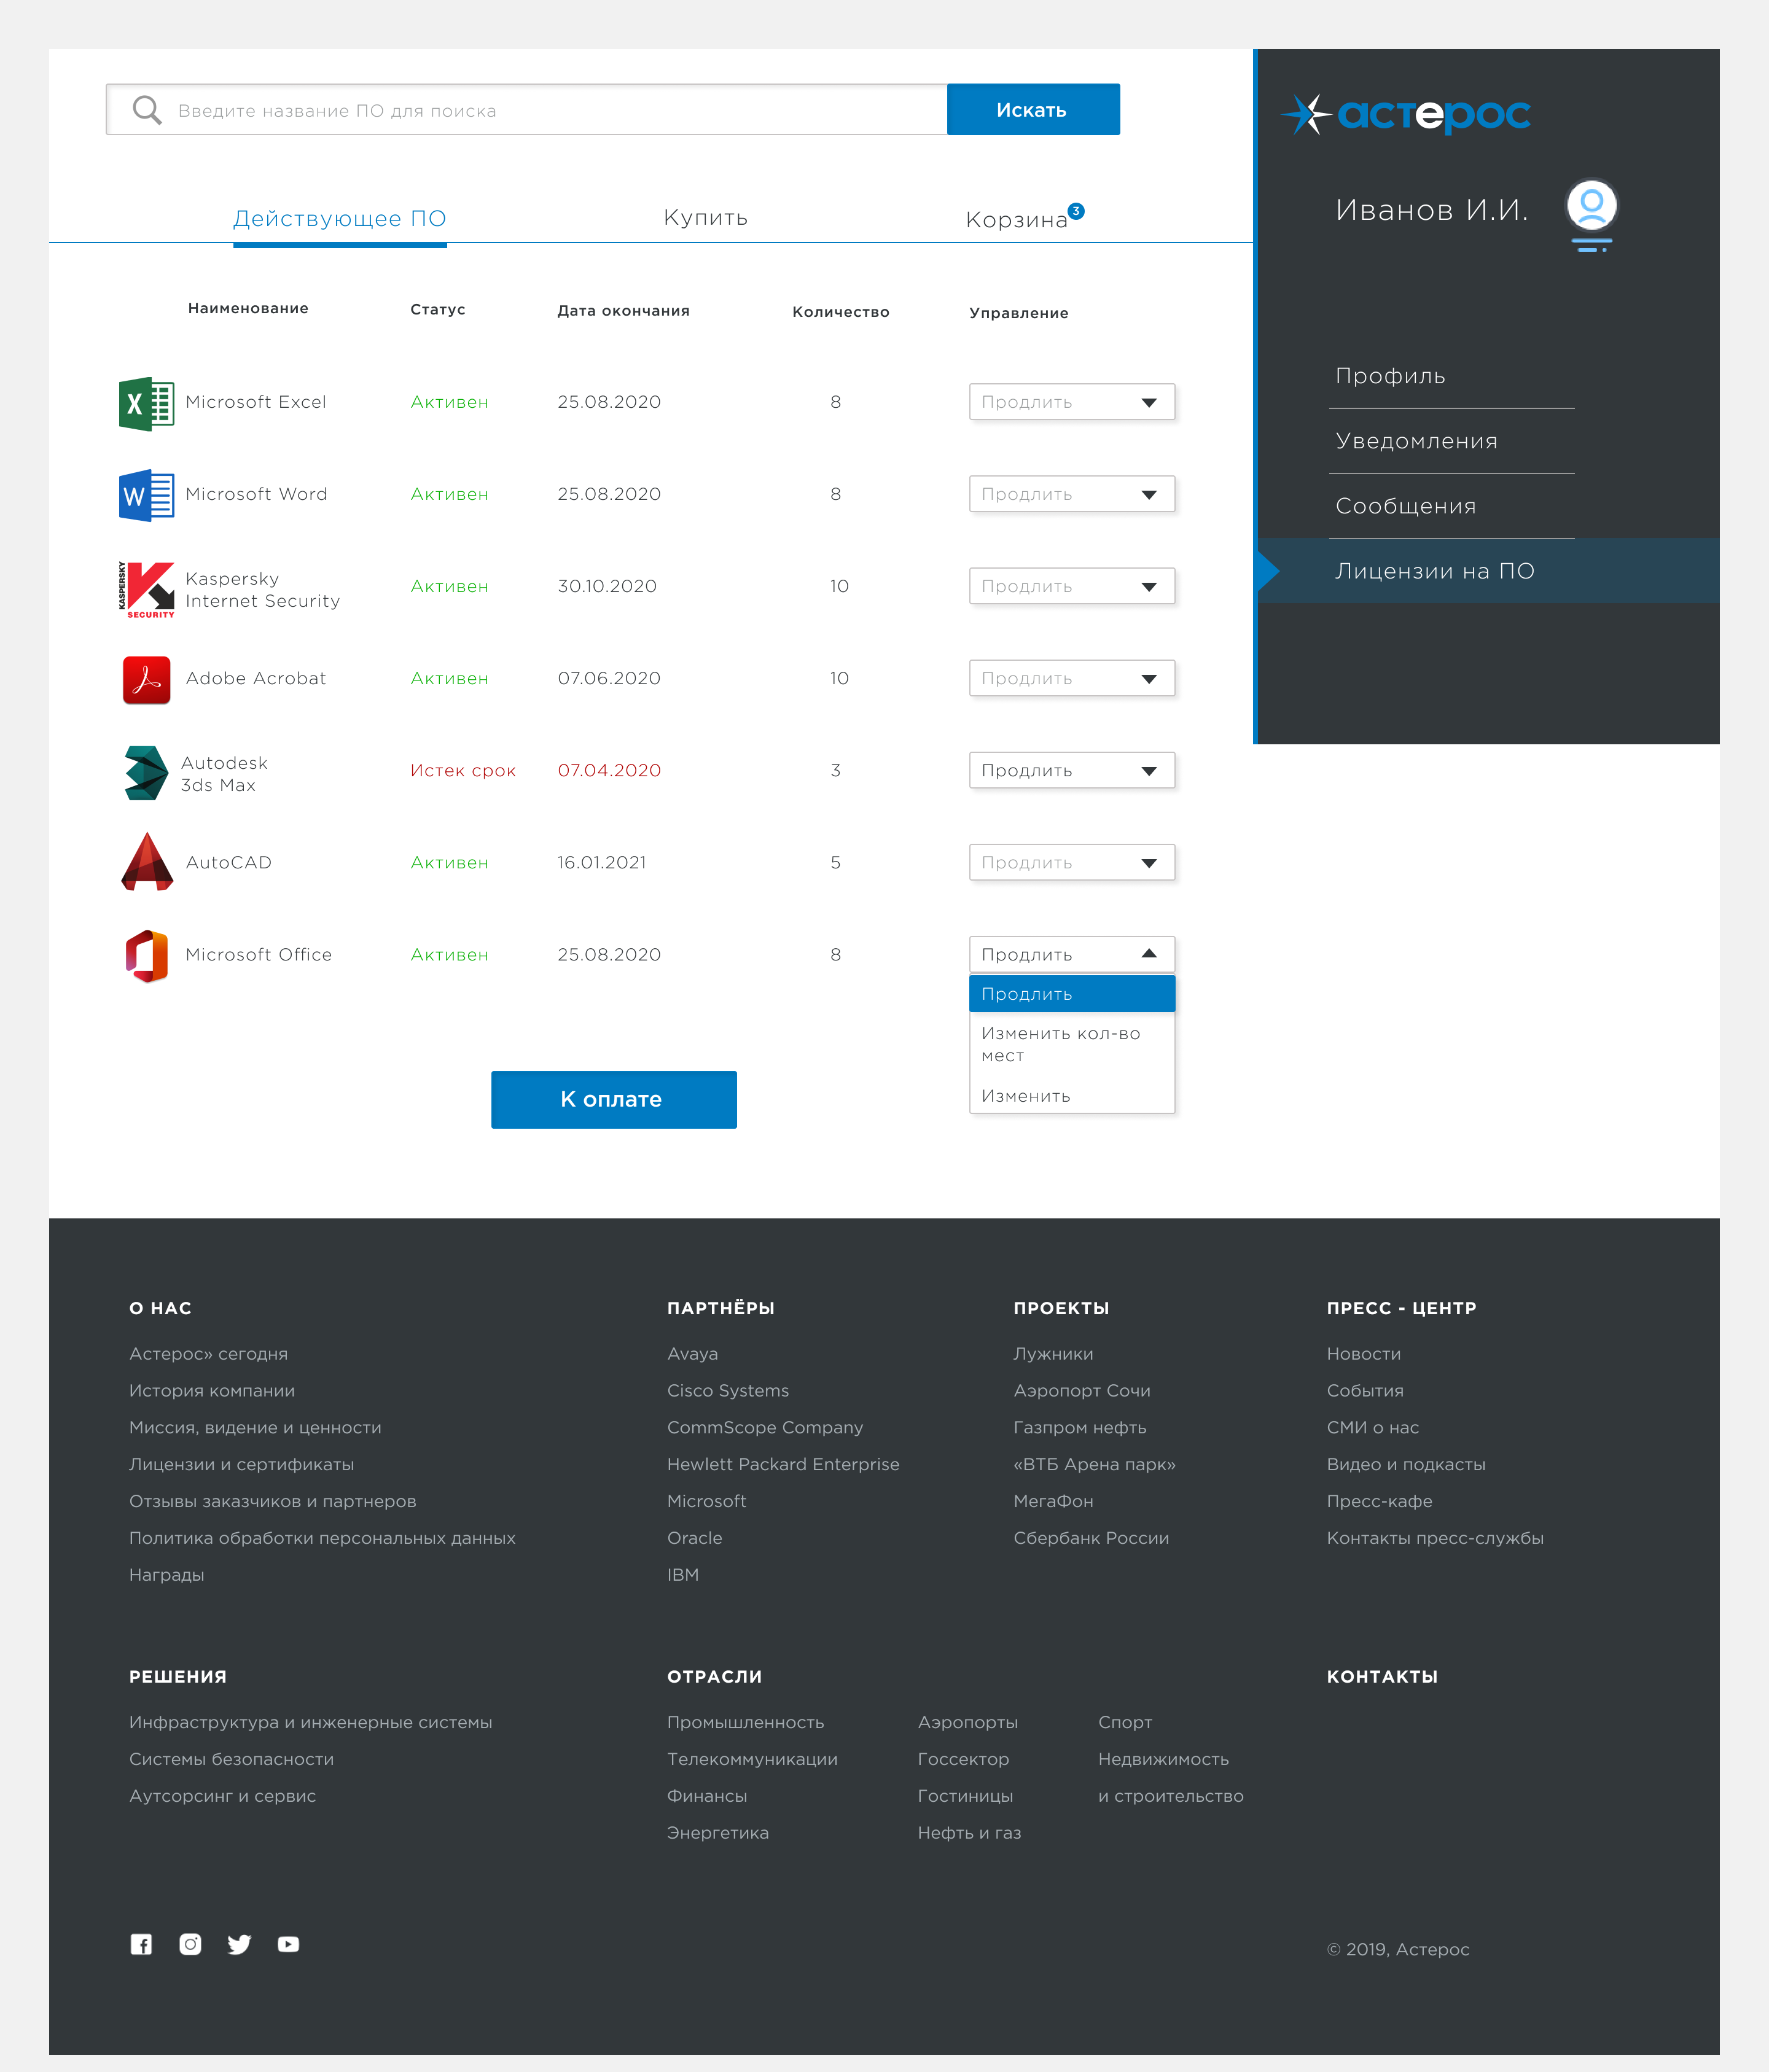The image size is (1769, 2072).
Task: Expand the Продлить dropdown for Adobe Acrobat
Action: click(1071, 678)
